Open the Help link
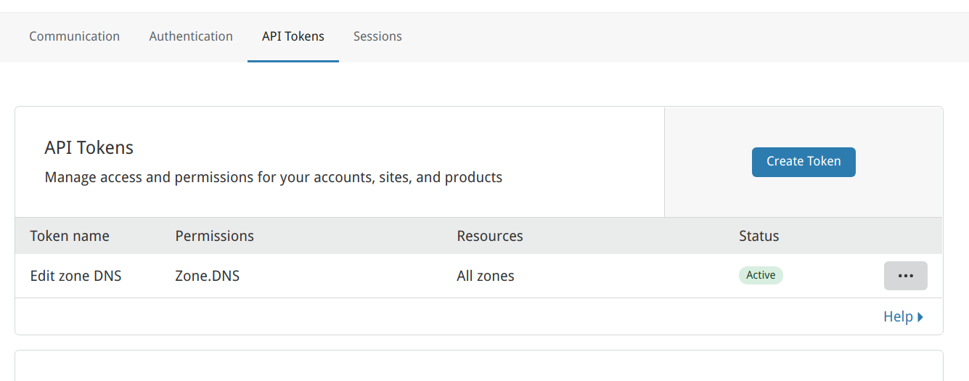This screenshot has width=969, height=381. (x=903, y=316)
